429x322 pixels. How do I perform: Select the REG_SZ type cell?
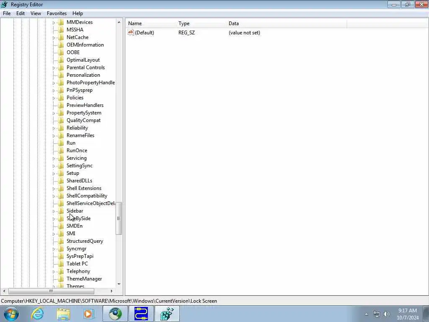(186, 33)
